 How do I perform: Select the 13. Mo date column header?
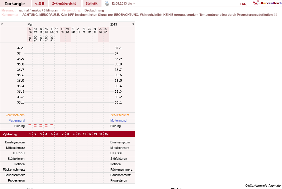point(36,30)
